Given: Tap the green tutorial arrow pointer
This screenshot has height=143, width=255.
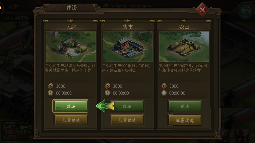Looking at the screenshot, I should [105, 106].
